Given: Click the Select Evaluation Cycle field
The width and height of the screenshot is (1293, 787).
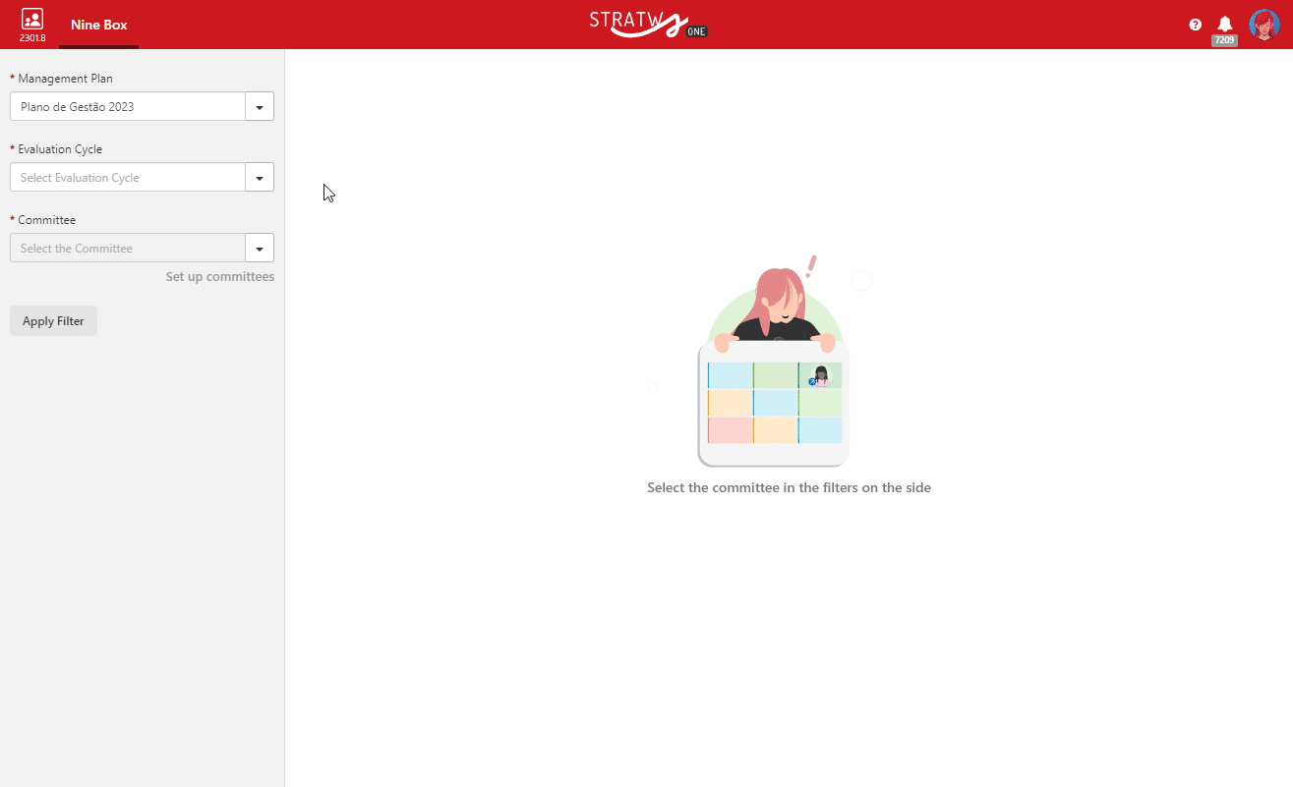Looking at the screenshot, I should pos(127,177).
